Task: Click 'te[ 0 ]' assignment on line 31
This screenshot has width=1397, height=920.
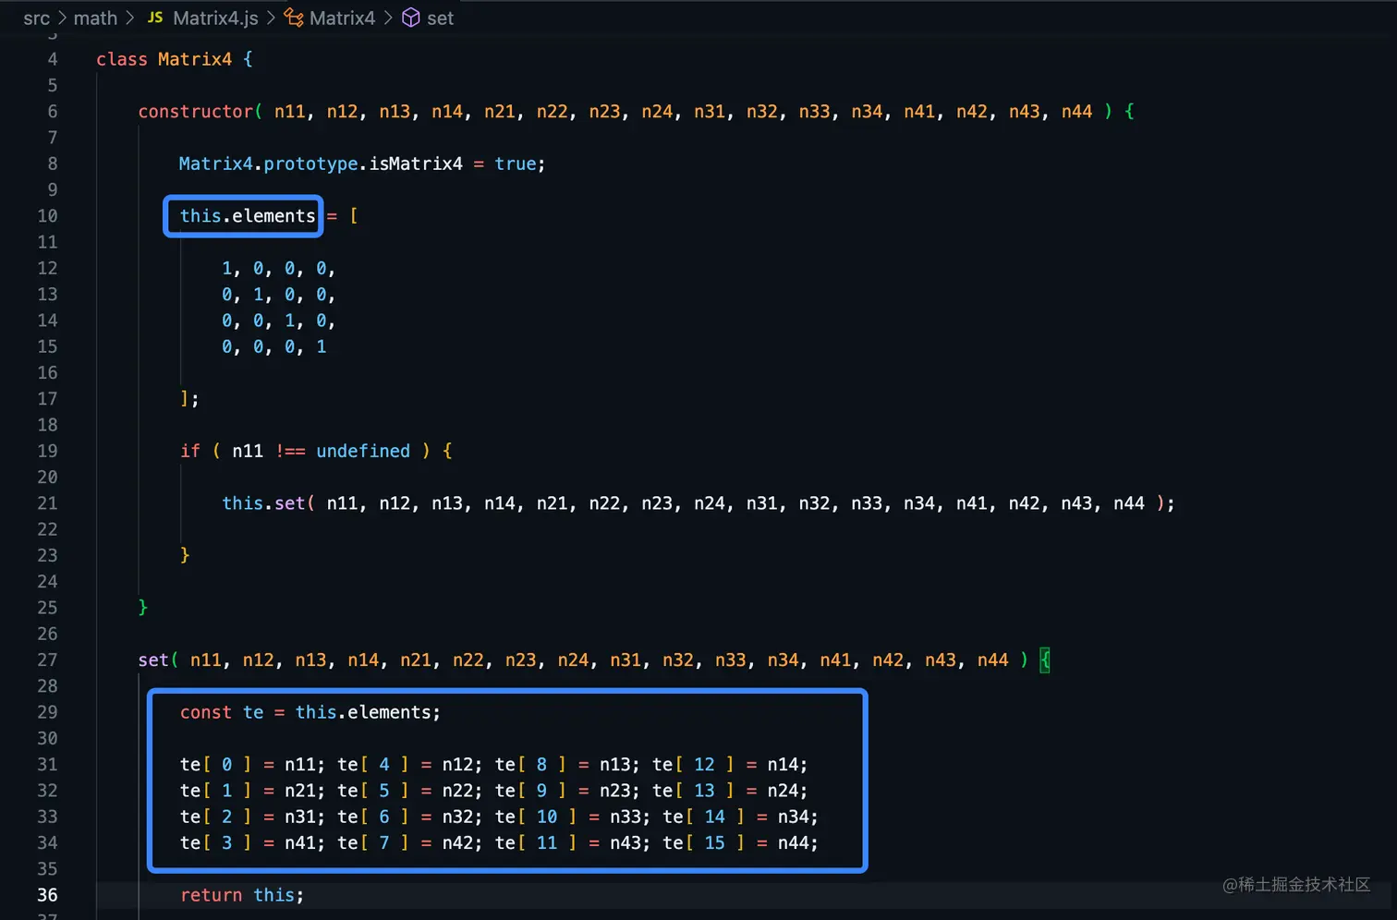Action: (x=215, y=765)
